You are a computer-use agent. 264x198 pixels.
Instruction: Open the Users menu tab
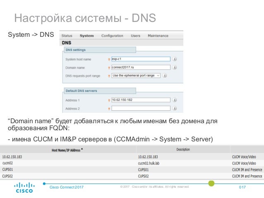click(136, 36)
